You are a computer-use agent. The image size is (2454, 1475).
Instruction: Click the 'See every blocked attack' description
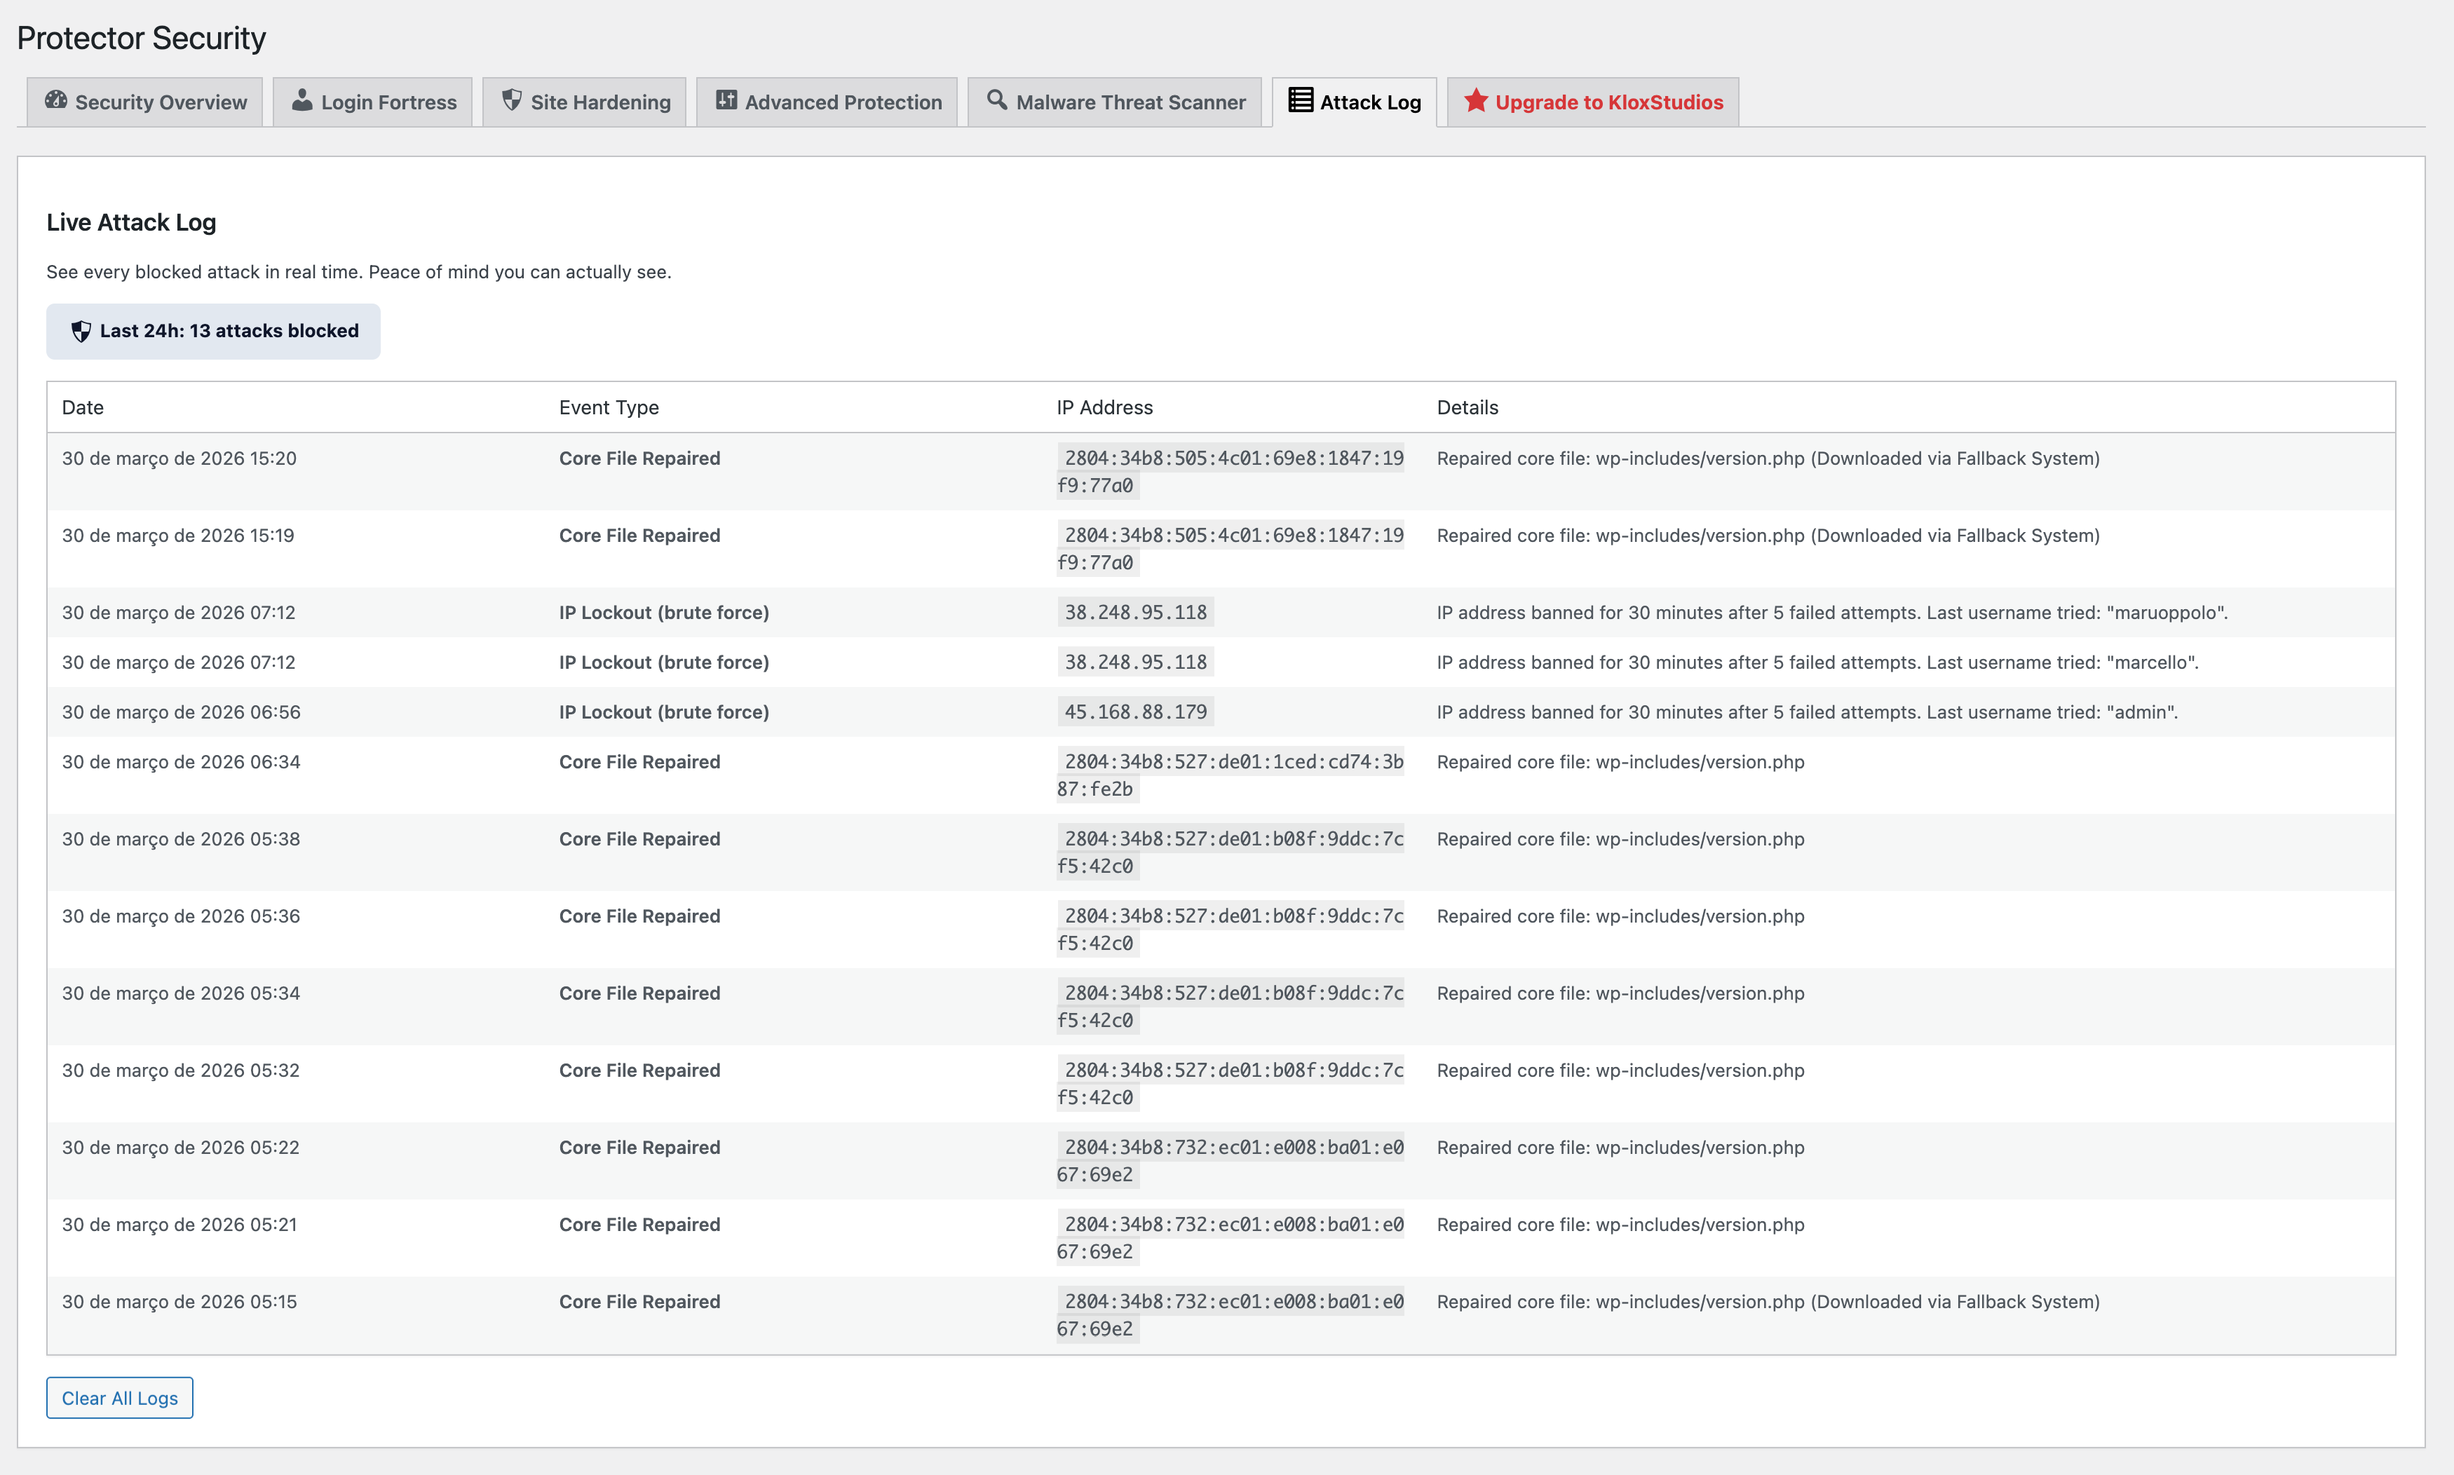[x=359, y=272]
